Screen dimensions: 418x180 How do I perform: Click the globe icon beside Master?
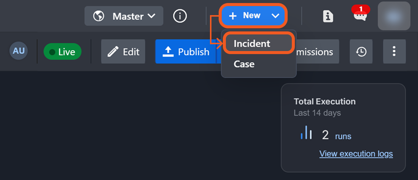(x=99, y=16)
